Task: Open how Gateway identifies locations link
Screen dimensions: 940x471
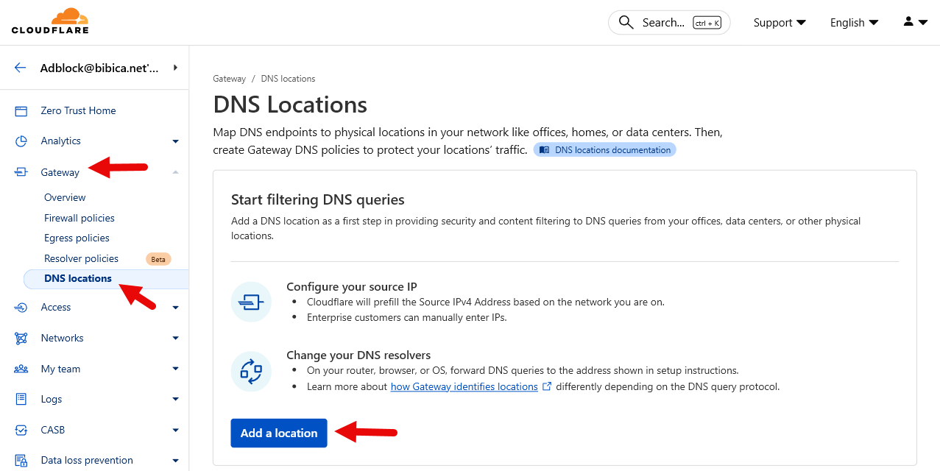Action: [464, 386]
